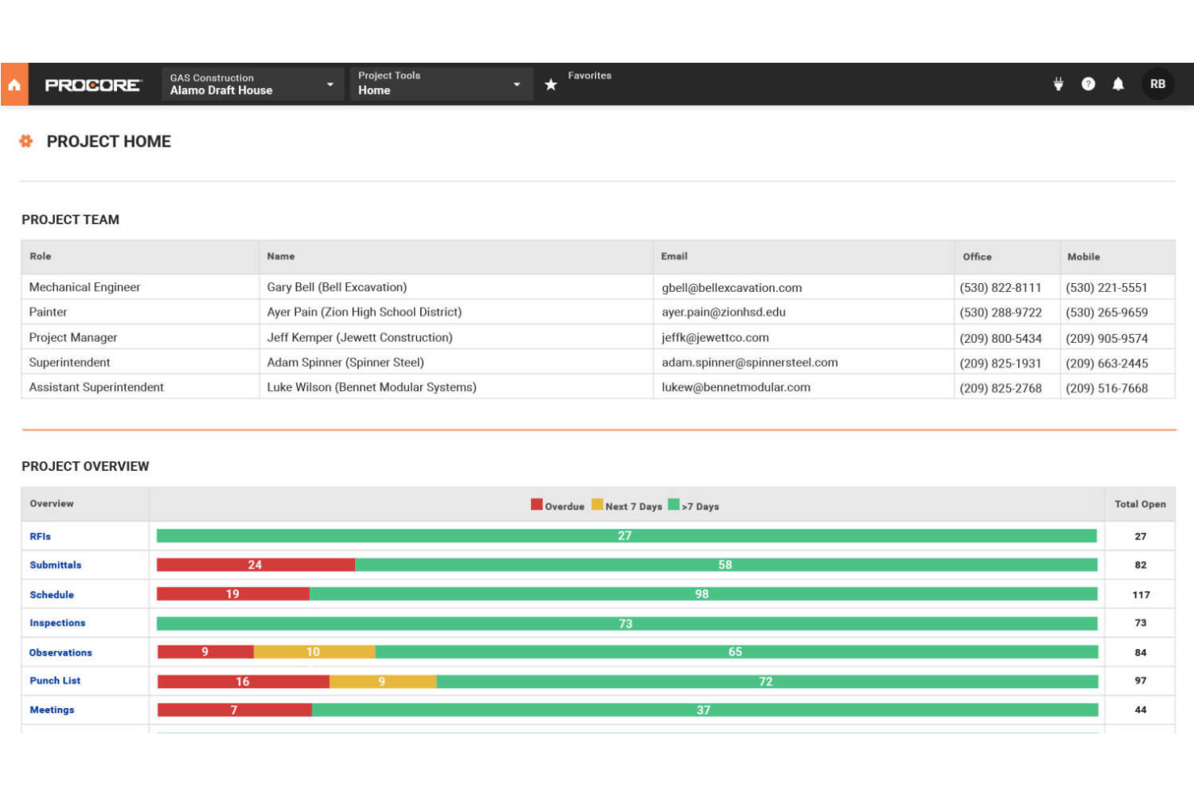Click the orange gear next to Project Home

click(x=26, y=141)
